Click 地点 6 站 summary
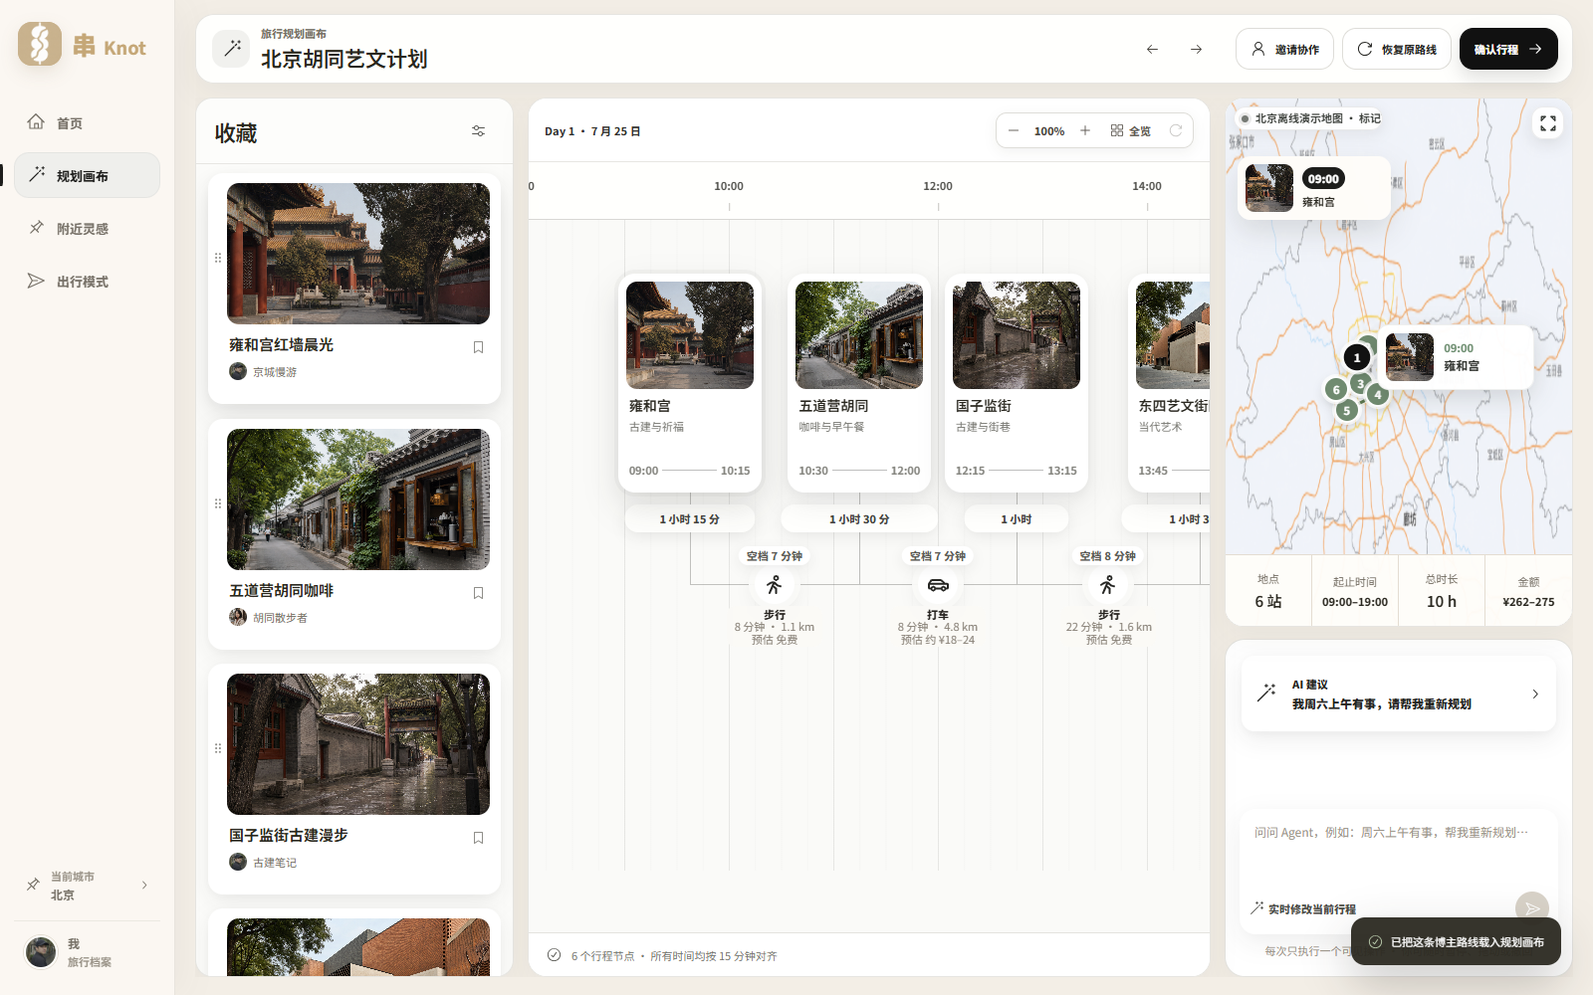The height and width of the screenshot is (995, 1593). (1268, 591)
